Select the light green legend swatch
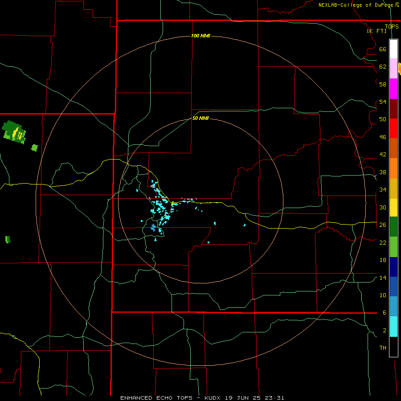 (x=393, y=247)
